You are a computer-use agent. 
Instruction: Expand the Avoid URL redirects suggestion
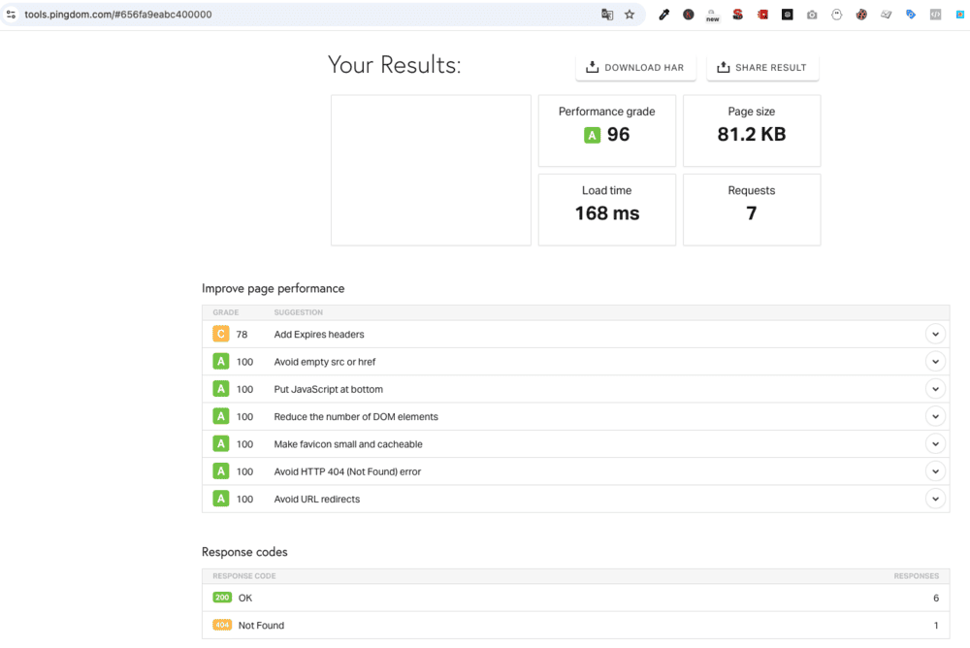click(935, 500)
